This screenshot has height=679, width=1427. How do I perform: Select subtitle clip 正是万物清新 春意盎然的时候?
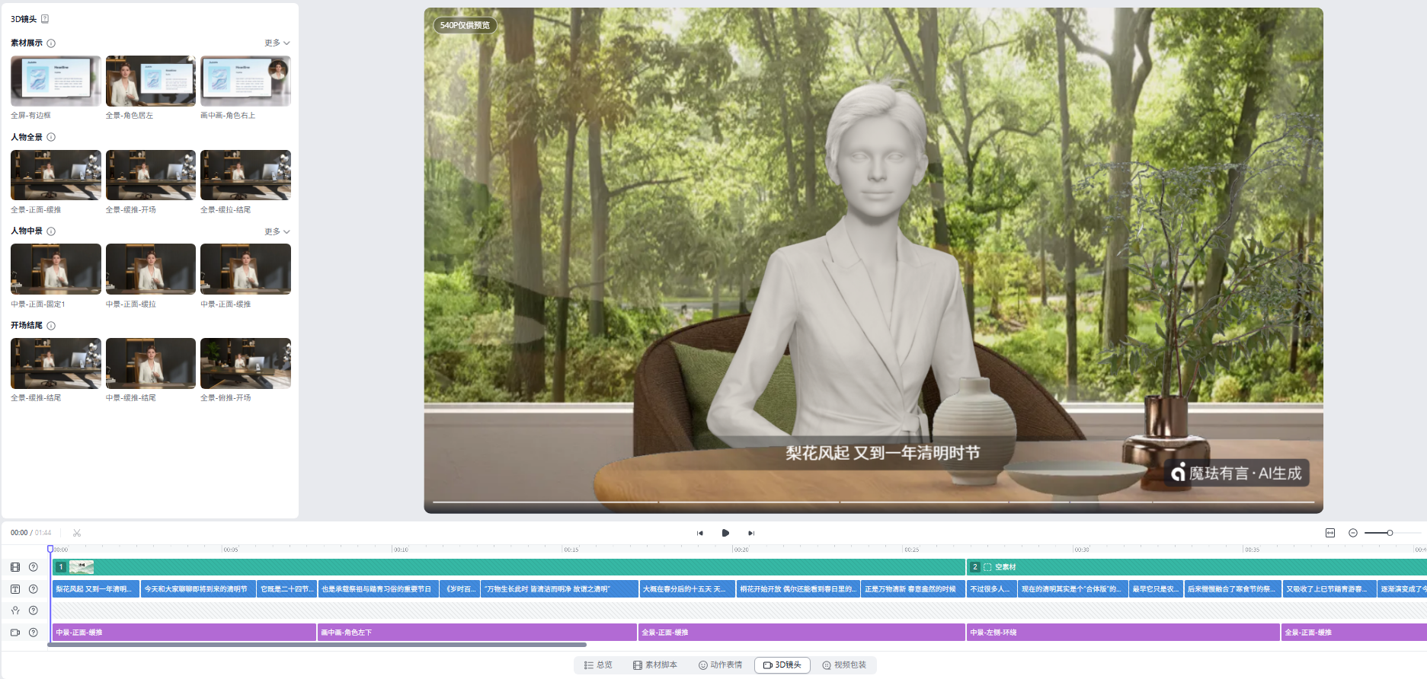(x=913, y=589)
